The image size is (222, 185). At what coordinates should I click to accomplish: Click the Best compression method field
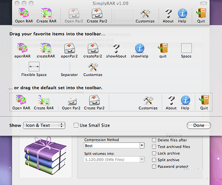112,146
